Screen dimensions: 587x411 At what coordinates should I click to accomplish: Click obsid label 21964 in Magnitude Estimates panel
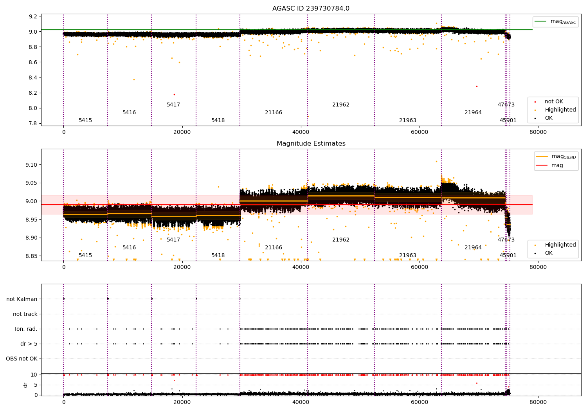pos(473,248)
